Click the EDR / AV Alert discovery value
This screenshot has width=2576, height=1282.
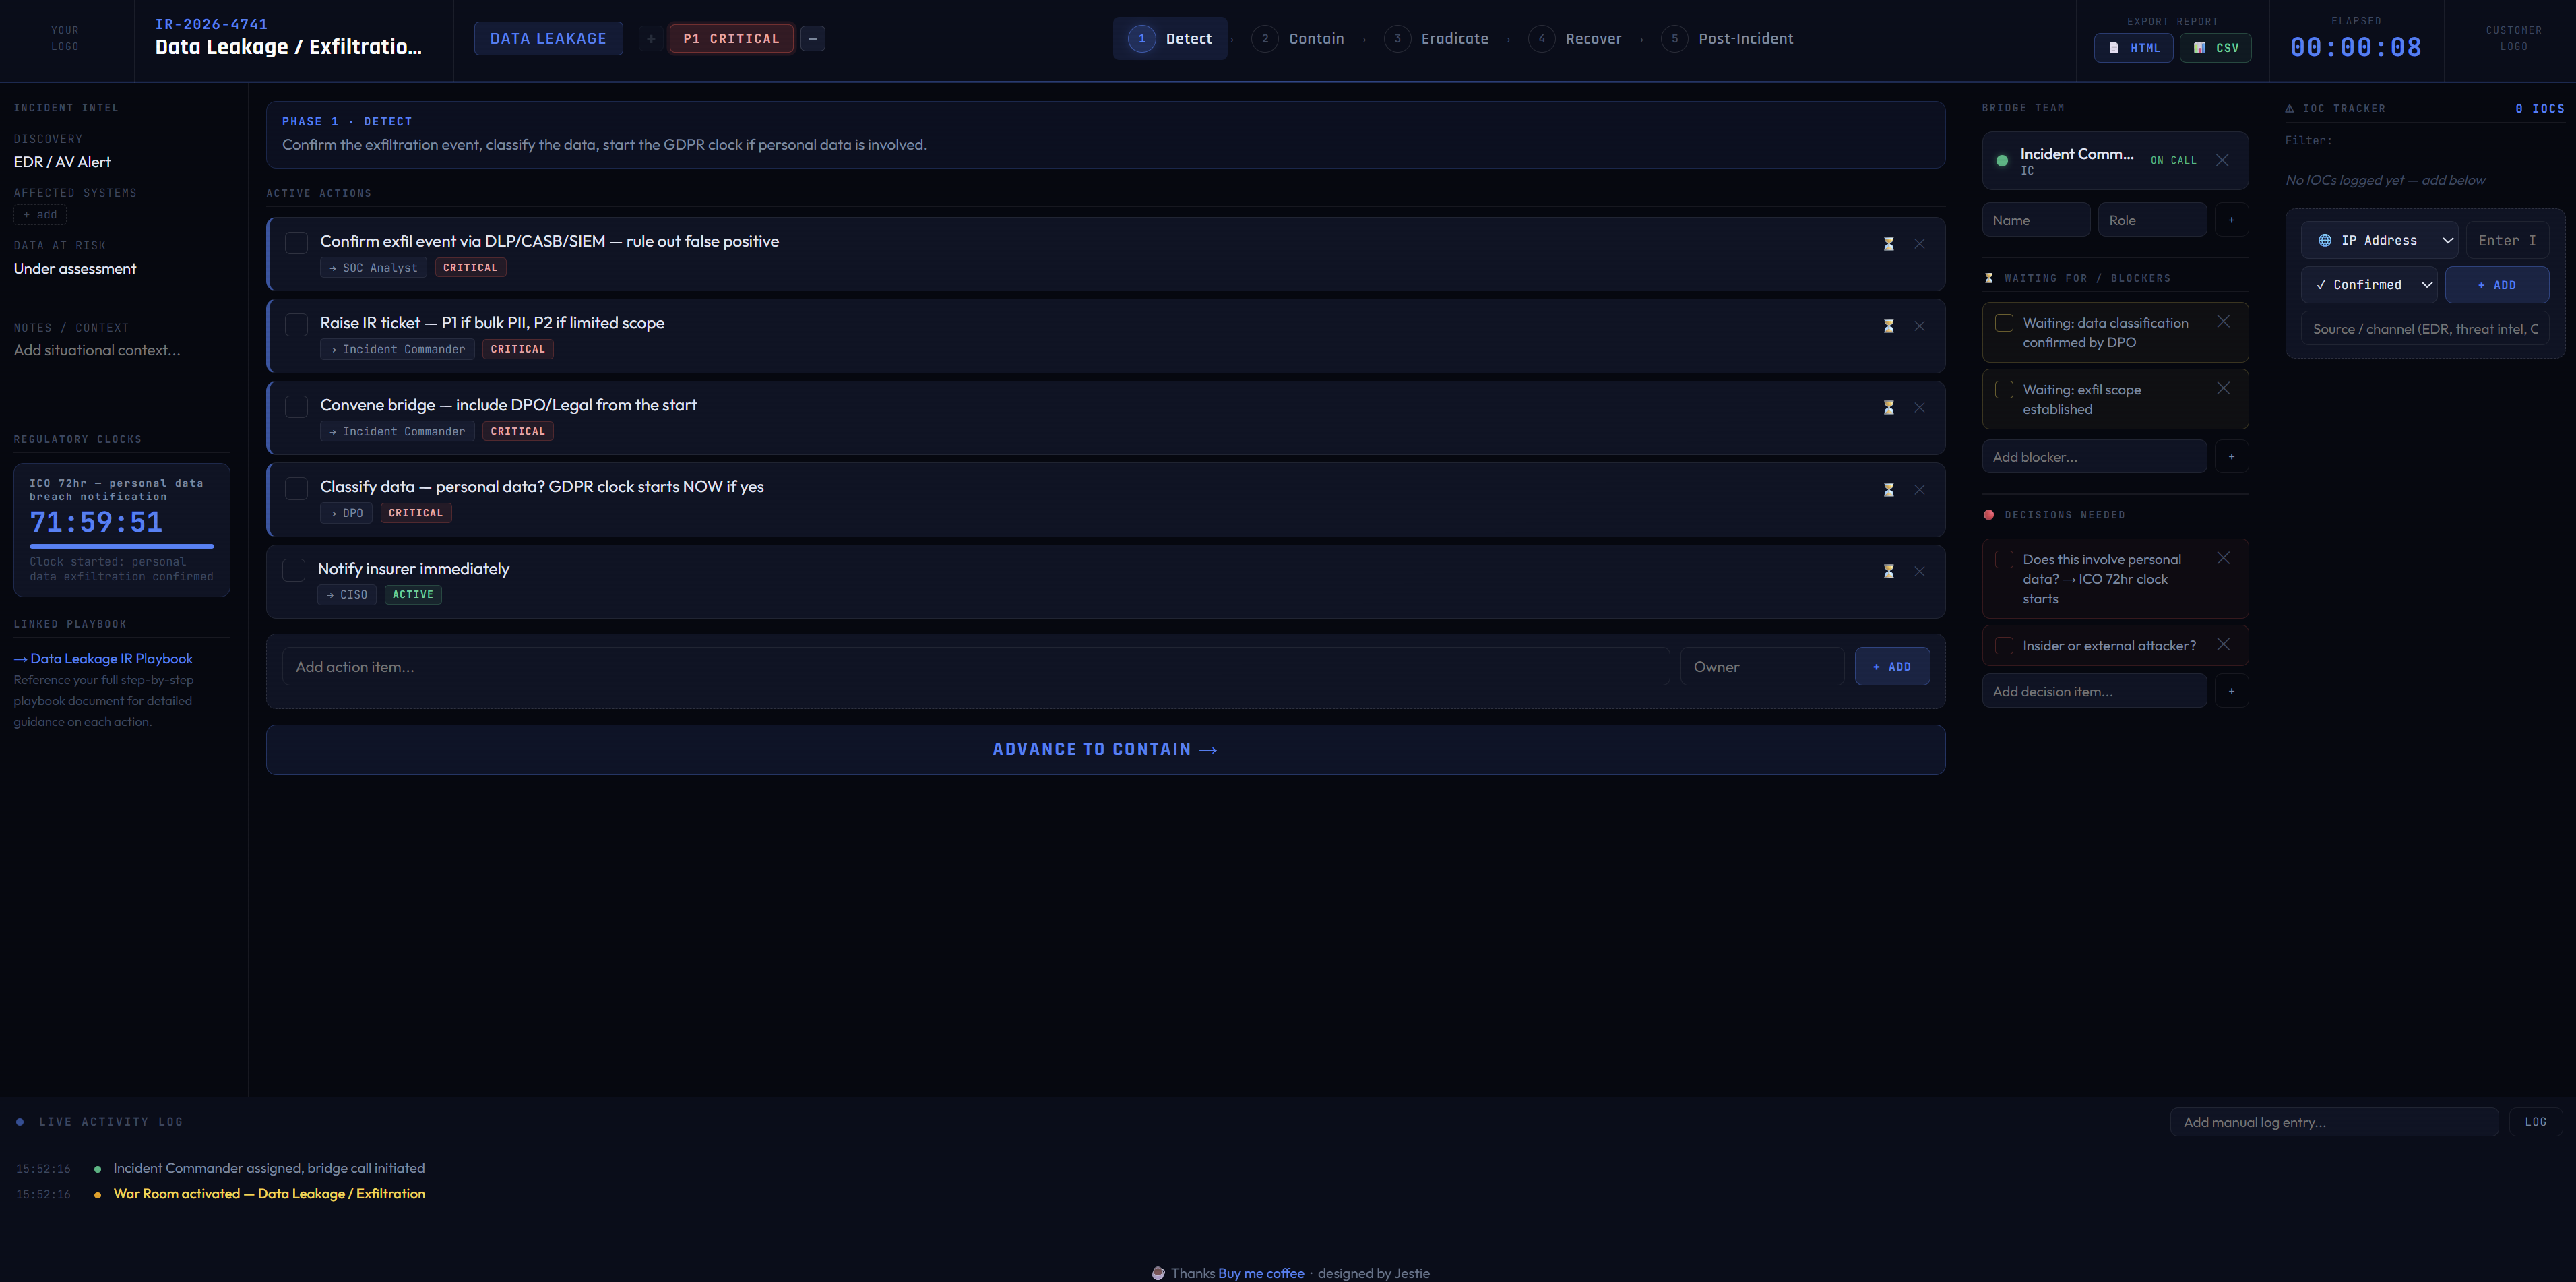click(62, 162)
